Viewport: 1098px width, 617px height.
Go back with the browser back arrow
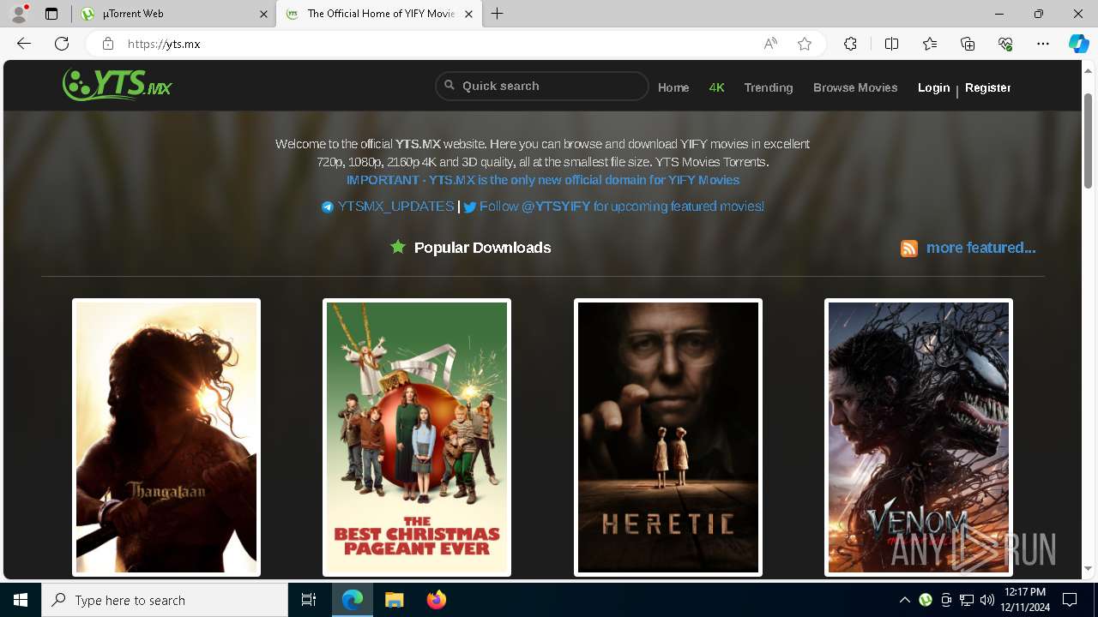tap(24, 44)
